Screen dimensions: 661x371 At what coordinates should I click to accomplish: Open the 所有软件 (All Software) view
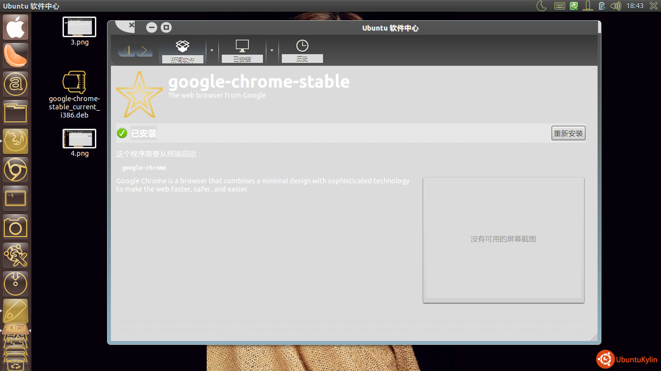[182, 52]
